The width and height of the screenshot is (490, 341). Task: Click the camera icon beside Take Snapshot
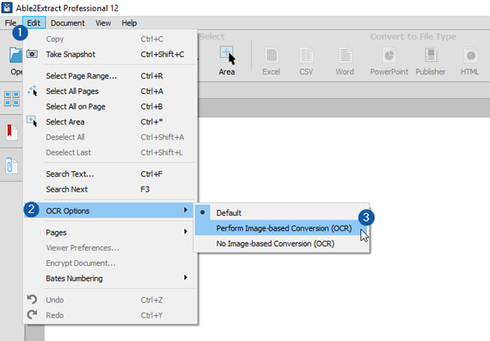(32, 54)
